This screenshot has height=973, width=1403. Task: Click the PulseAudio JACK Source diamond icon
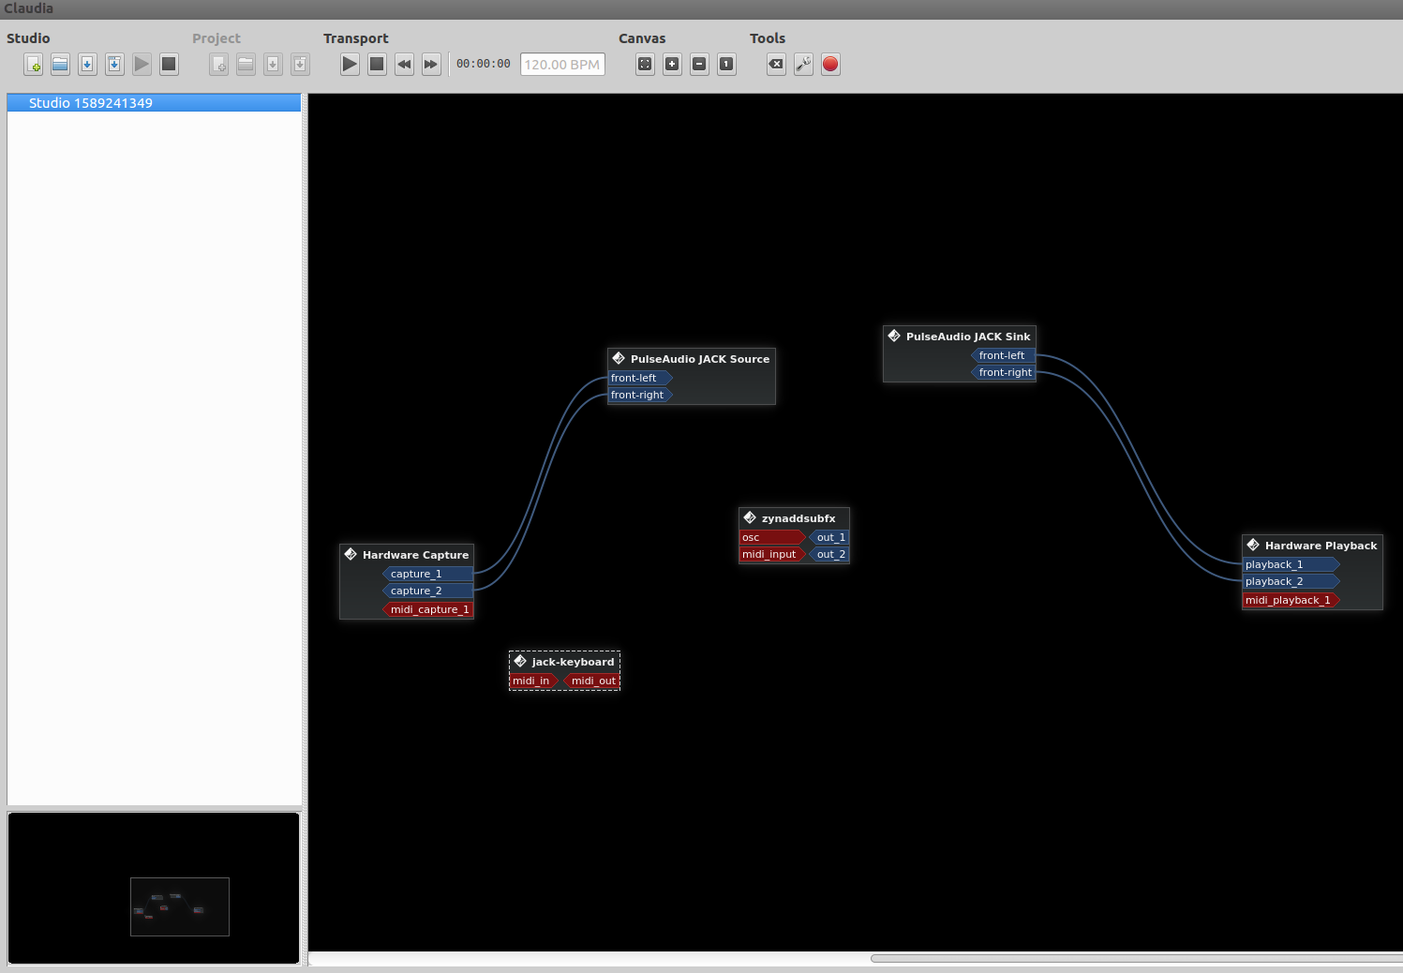(x=619, y=358)
